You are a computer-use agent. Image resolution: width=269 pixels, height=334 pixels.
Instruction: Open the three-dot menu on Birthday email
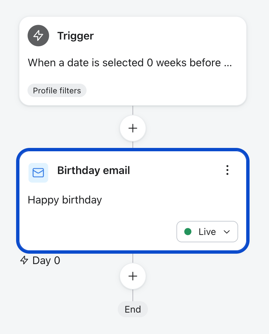tap(227, 170)
